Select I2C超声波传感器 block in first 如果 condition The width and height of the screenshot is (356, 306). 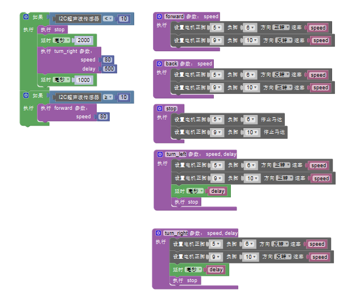pyautogui.click(x=78, y=19)
